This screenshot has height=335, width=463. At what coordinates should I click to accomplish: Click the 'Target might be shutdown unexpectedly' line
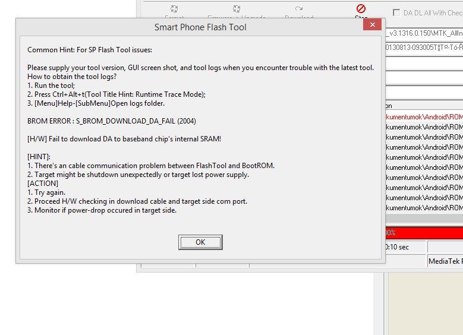pos(138,175)
